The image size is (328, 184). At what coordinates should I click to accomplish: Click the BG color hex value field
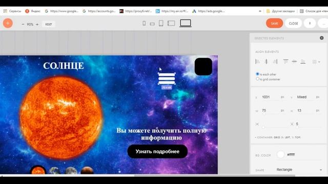291,154
